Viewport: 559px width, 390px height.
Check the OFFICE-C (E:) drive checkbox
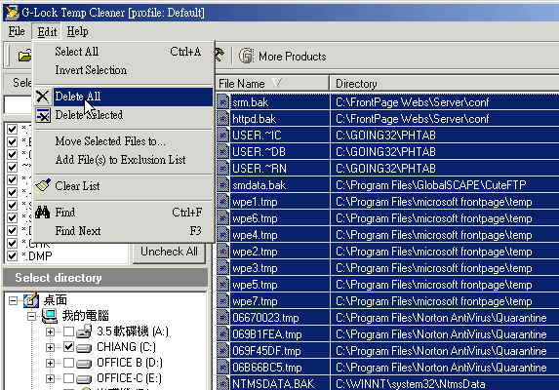(x=69, y=378)
